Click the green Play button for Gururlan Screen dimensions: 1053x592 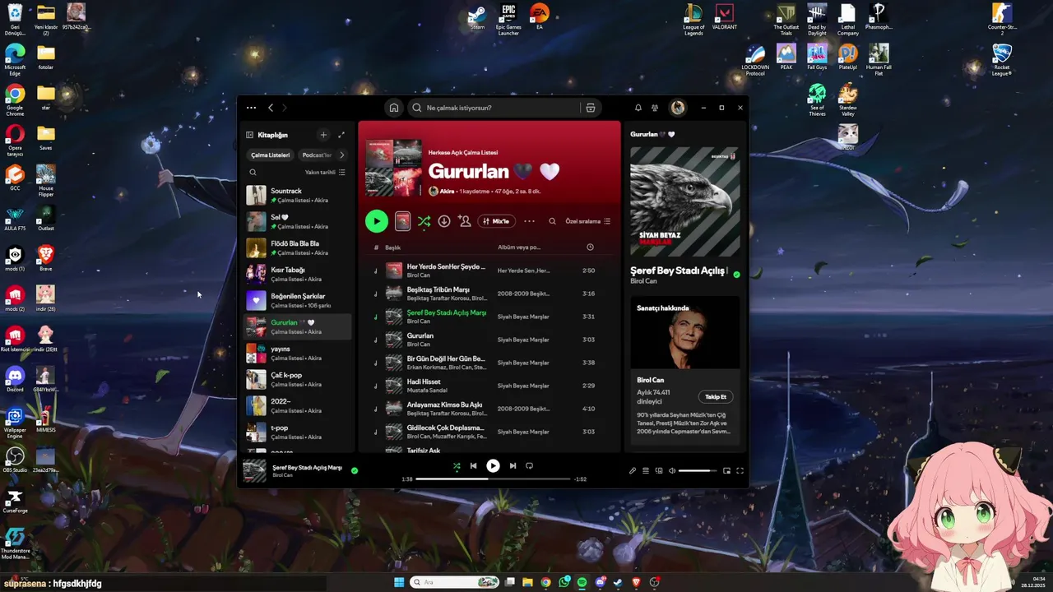(x=376, y=220)
